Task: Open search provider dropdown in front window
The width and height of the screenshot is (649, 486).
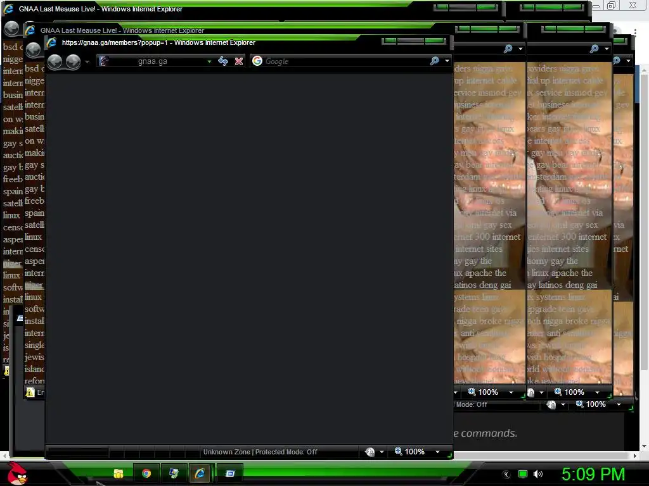Action: (x=447, y=61)
